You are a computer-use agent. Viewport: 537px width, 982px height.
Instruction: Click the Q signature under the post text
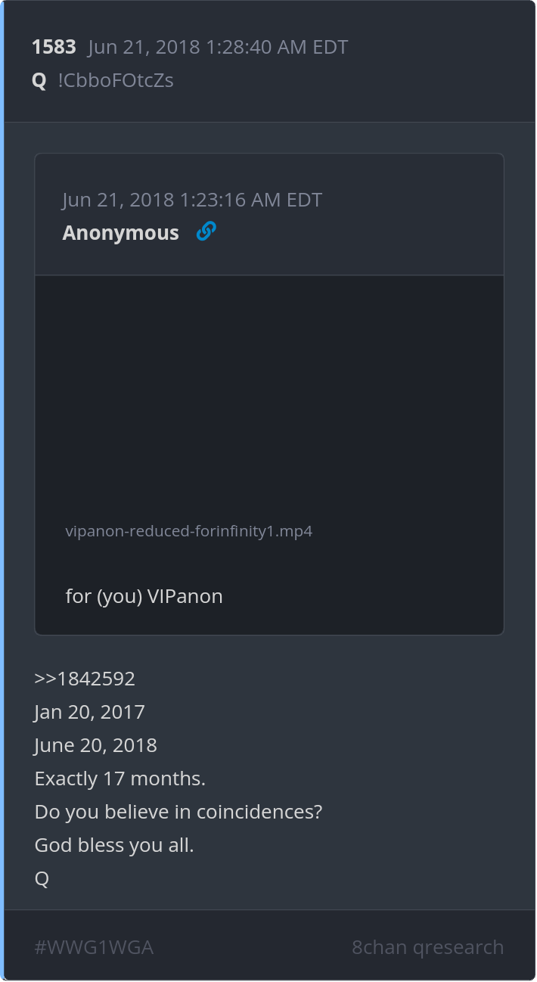(x=42, y=878)
